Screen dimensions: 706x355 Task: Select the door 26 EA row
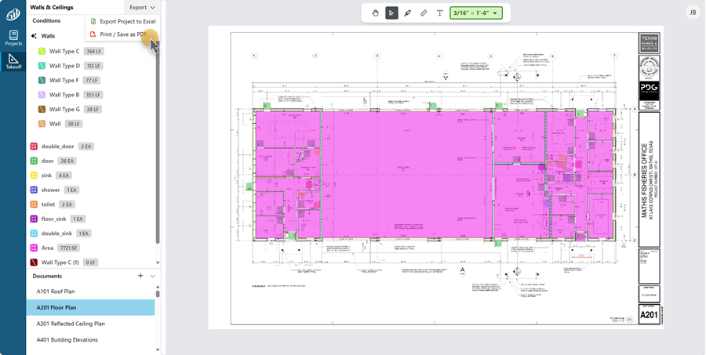90,161
